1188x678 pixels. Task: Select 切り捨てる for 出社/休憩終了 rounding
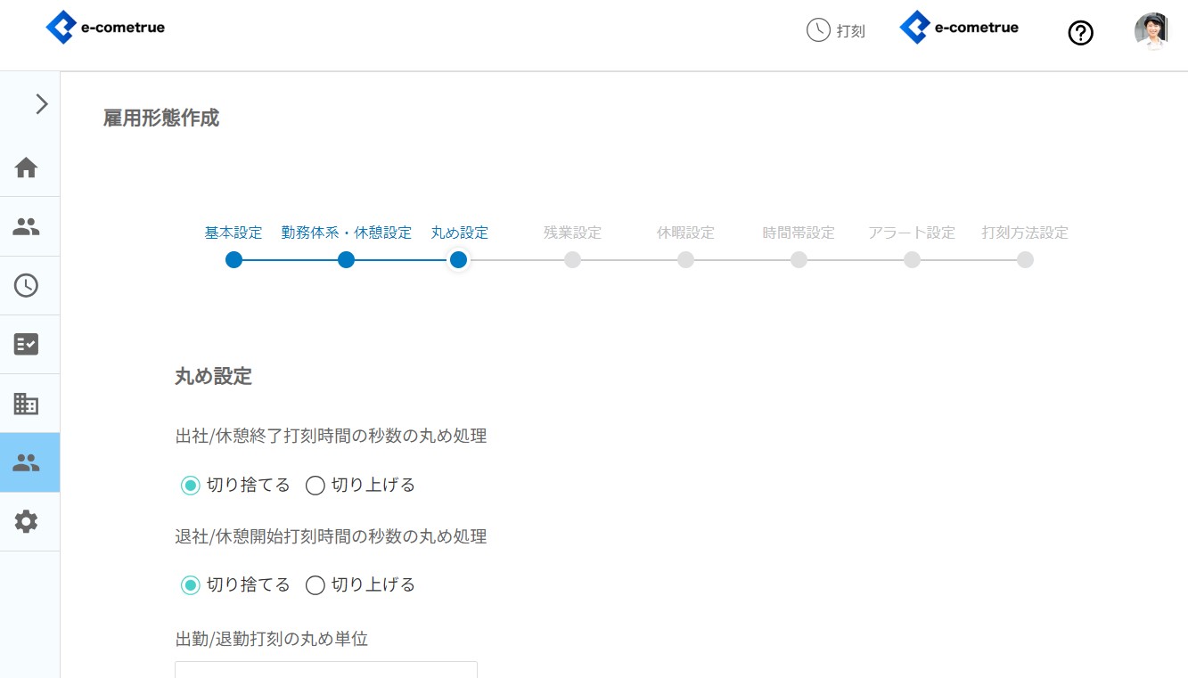tap(191, 486)
